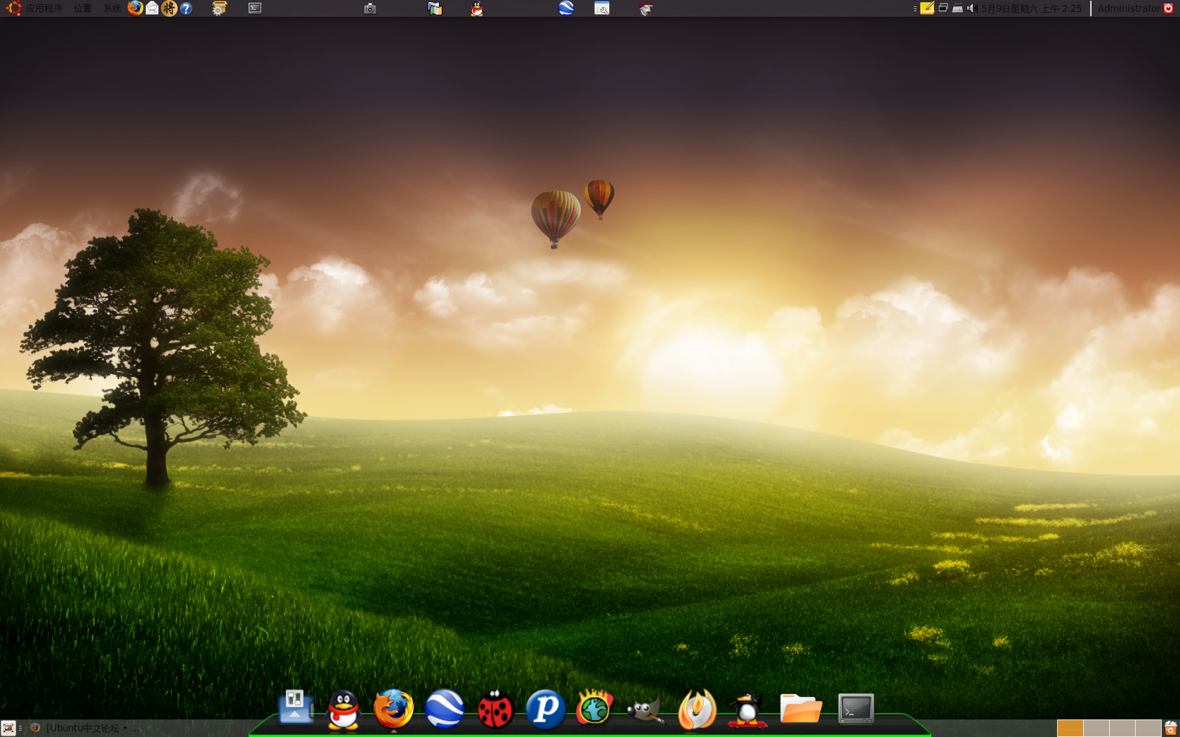Click the Administrator user switcher
1180x737 pixels.
pyautogui.click(x=1129, y=8)
